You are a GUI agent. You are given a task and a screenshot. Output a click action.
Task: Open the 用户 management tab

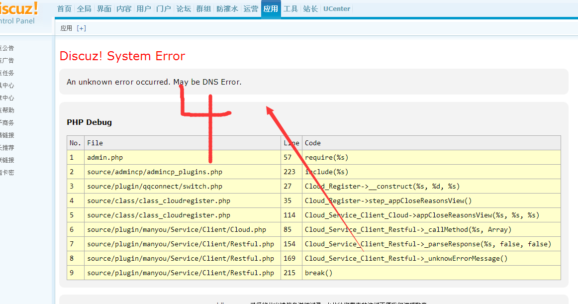[x=144, y=9]
